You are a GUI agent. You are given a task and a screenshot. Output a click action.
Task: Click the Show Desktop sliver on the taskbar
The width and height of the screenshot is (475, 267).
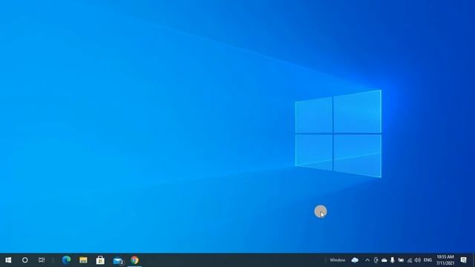coord(474,260)
